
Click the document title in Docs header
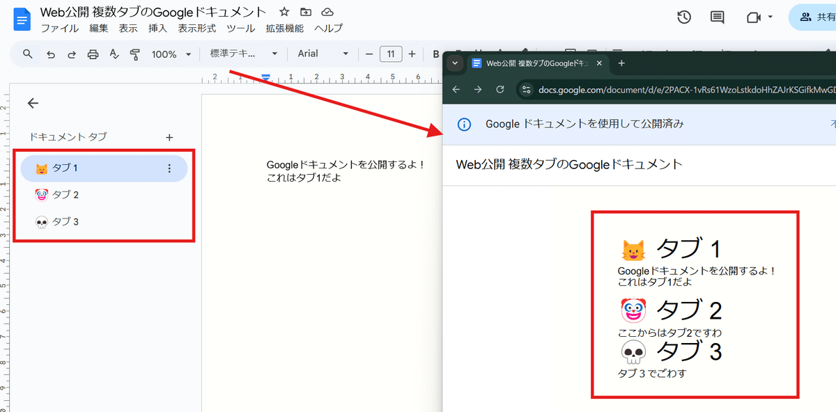153,12
